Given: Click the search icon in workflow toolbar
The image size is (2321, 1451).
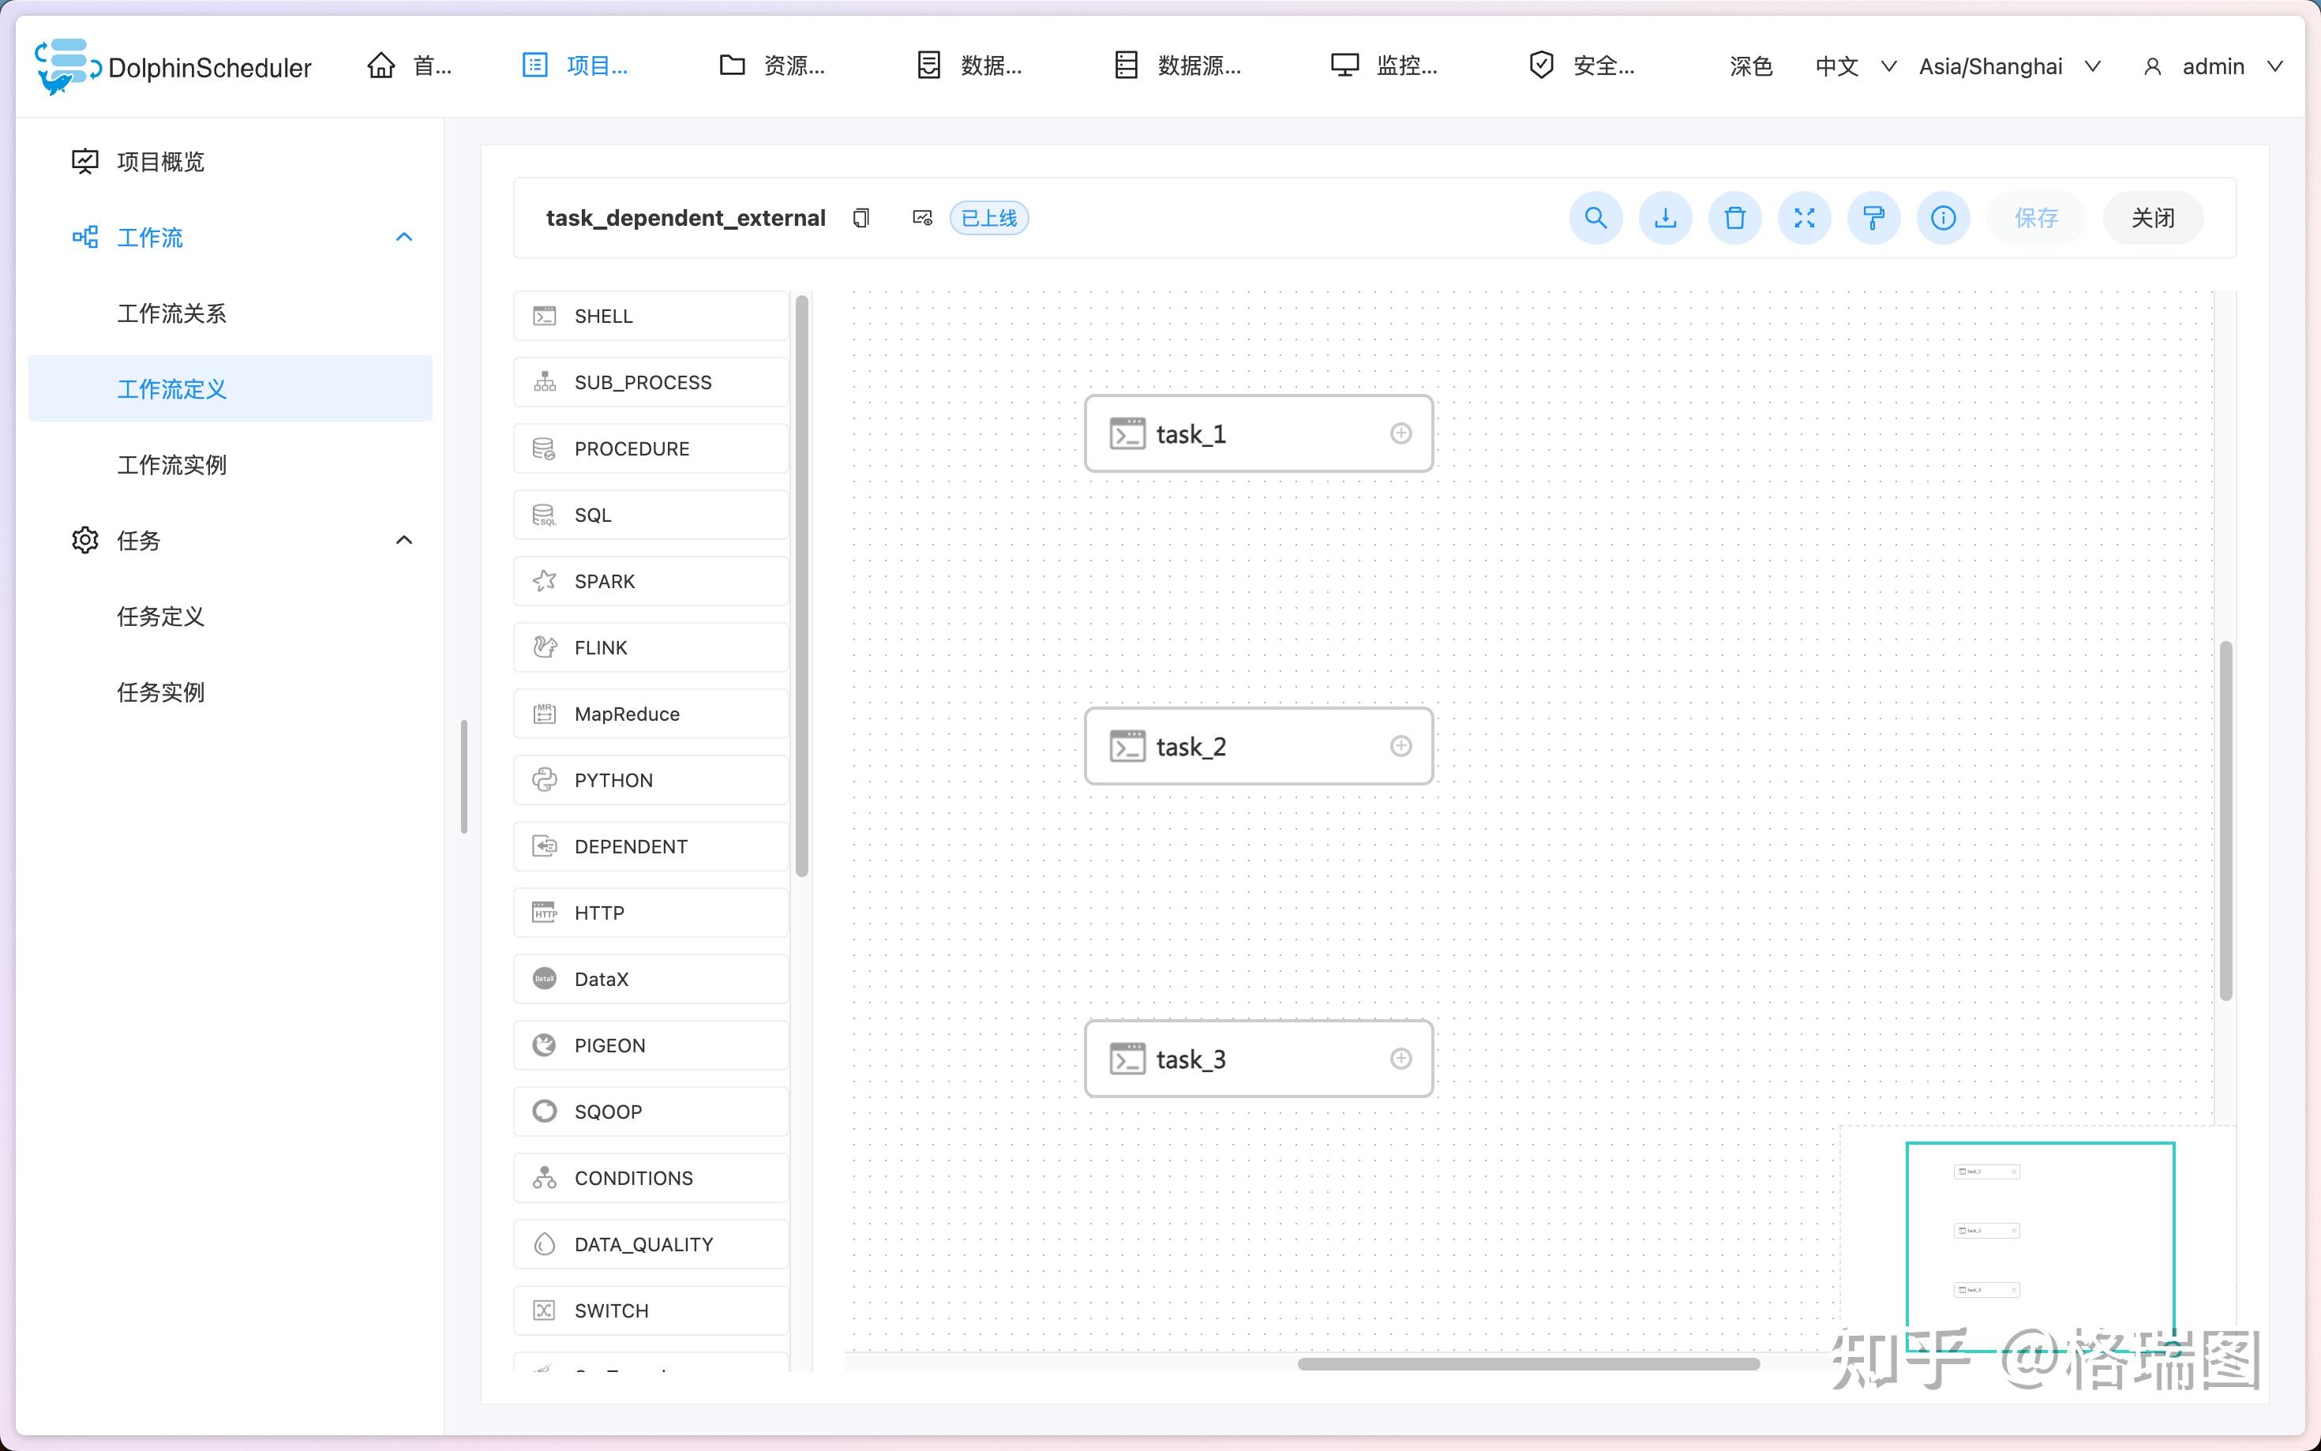Looking at the screenshot, I should pos(1595,218).
